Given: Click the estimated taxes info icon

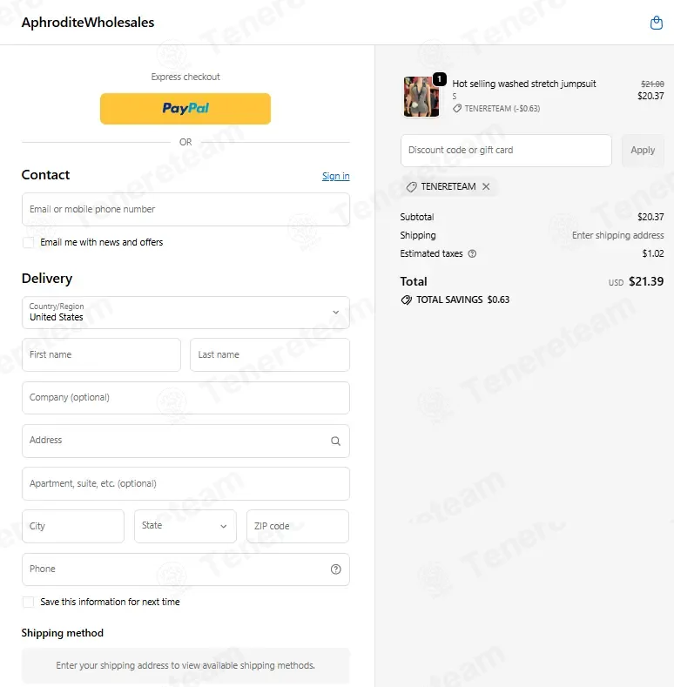Looking at the screenshot, I should coord(472,253).
